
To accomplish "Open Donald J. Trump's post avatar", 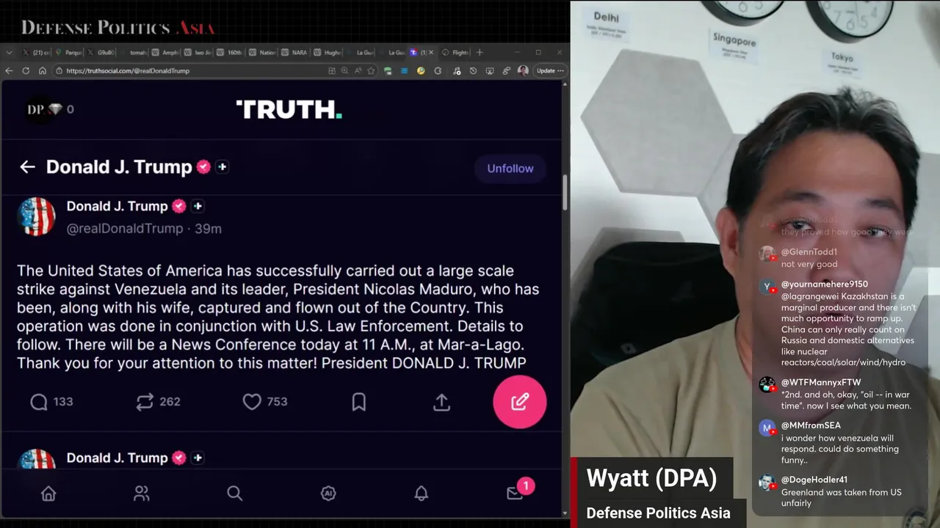I will click(36, 216).
